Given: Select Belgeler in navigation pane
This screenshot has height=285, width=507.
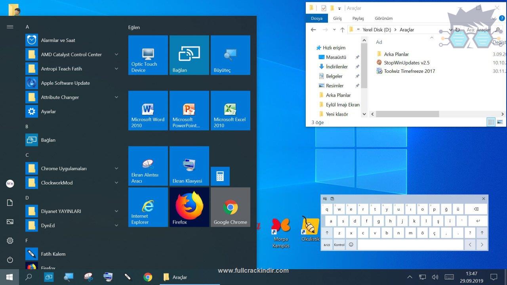Looking at the screenshot, I should [334, 76].
